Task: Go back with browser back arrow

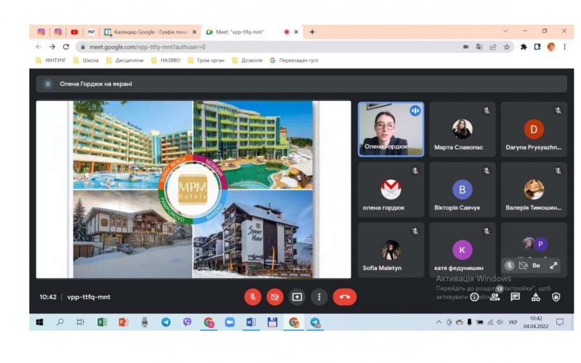Action: point(38,46)
